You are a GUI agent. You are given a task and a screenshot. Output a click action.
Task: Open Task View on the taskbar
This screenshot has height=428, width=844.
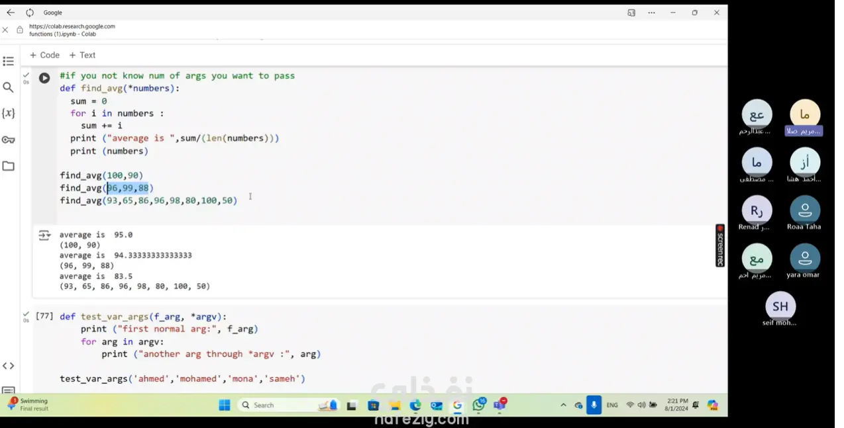352,405
